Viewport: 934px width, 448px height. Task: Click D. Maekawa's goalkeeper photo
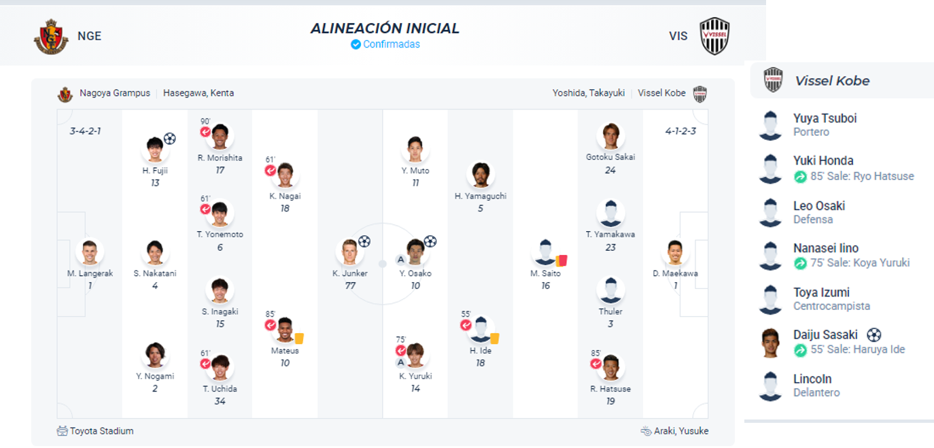pyautogui.click(x=675, y=253)
